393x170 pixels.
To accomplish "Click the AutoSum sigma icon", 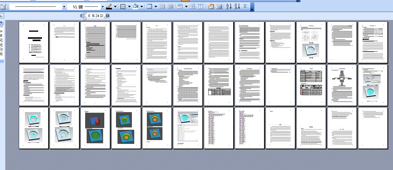I will click(x=245, y=6).
